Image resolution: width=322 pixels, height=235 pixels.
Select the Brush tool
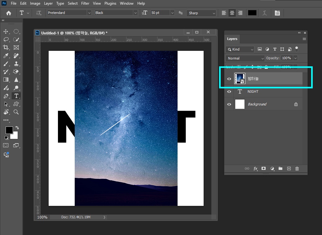click(6, 64)
